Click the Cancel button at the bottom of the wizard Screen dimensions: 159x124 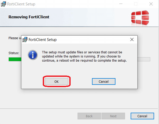142,116
